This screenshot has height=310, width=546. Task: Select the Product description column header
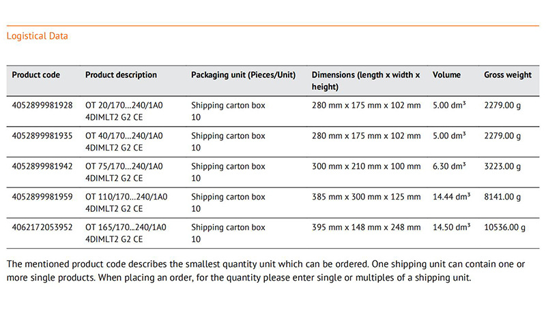coord(121,75)
